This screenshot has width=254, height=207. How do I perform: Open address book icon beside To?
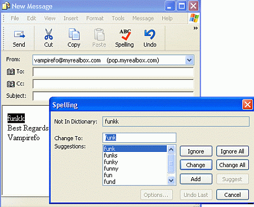tap(11, 71)
